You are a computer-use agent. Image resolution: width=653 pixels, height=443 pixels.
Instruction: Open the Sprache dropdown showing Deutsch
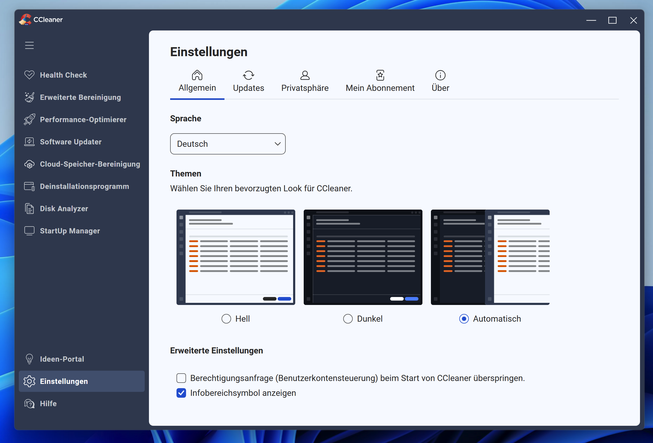[228, 144]
